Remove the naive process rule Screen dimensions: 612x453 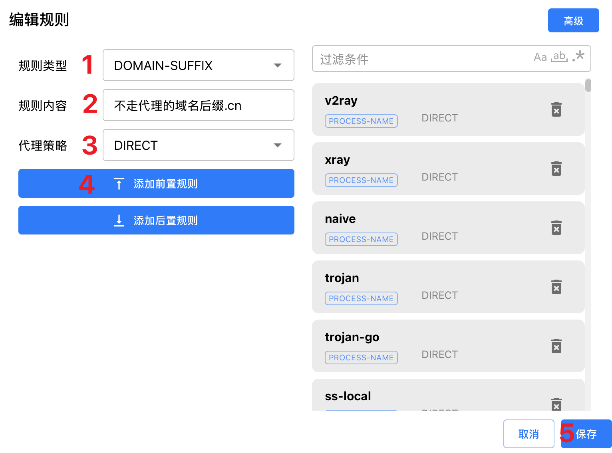(x=556, y=228)
